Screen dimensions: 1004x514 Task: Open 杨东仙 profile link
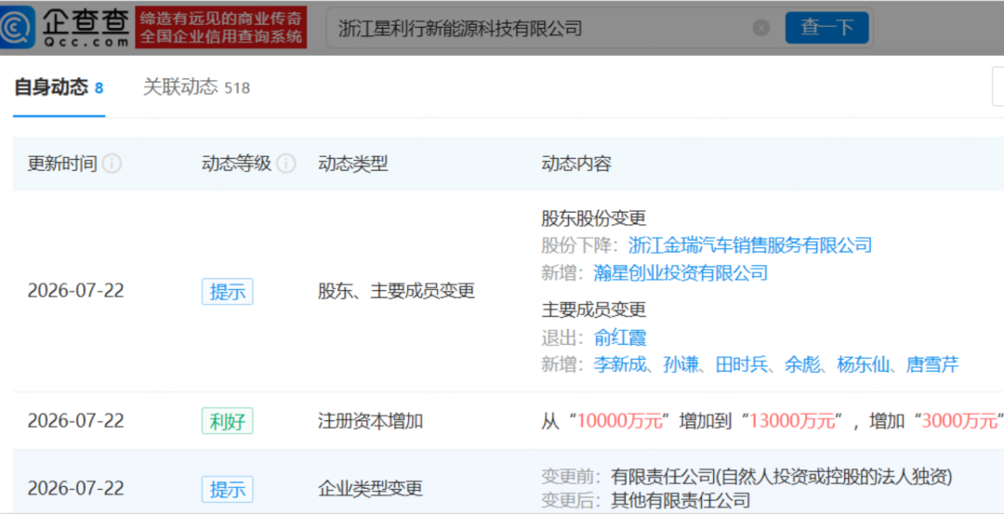coord(863,365)
